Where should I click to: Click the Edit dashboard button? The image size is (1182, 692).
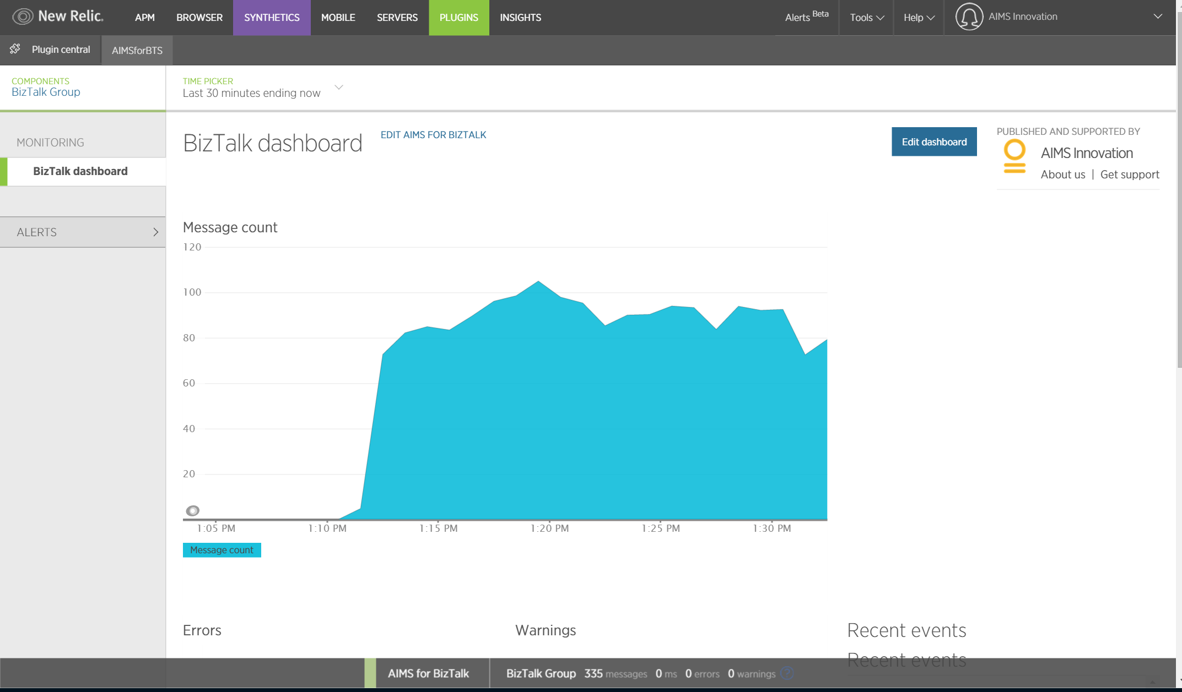tap(934, 142)
